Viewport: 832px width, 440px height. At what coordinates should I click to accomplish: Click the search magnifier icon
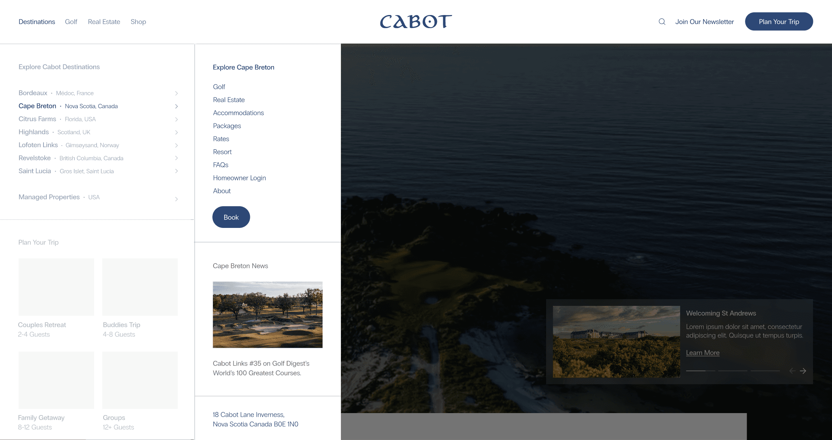point(662,22)
